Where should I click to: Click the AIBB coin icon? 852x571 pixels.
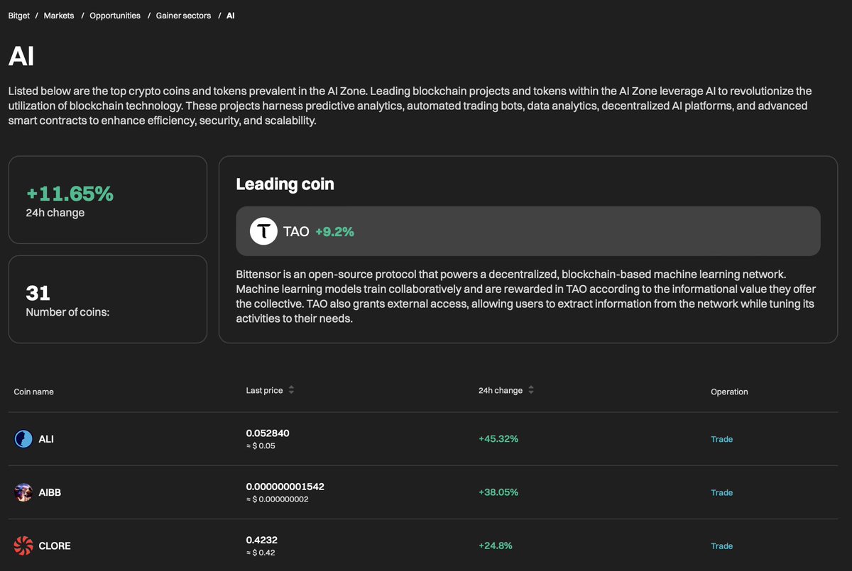pos(23,492)
